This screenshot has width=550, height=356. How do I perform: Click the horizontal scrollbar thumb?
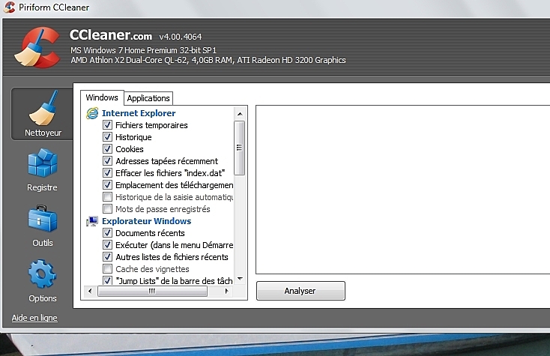pos(152,291)
